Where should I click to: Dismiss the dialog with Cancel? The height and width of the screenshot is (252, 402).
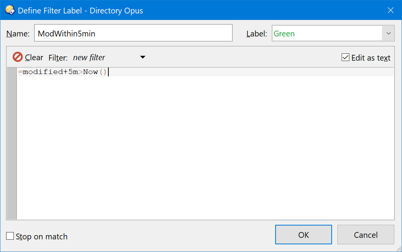[x=365, y=235]
